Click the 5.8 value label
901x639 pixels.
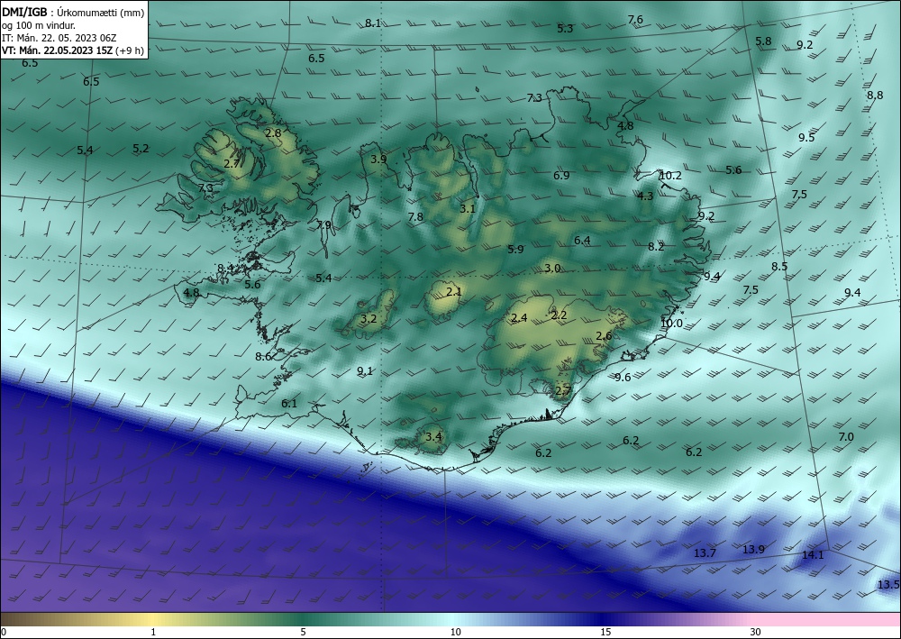click(x=763, y=41)
